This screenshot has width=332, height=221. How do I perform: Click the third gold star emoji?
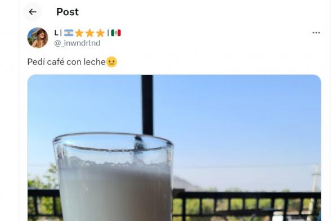(x=100, y=33)
